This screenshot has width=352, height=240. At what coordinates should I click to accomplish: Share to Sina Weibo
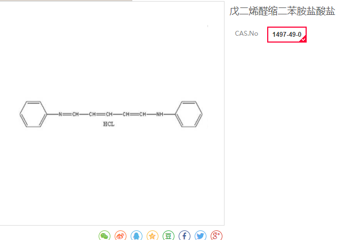pos(121,236)
